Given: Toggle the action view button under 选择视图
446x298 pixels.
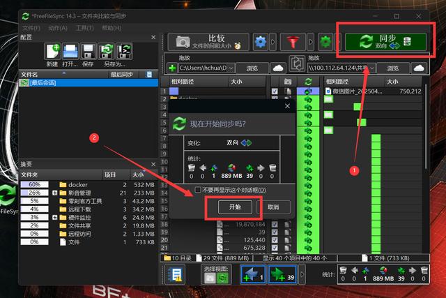Looking at the screenshot, I should (222, 278).
